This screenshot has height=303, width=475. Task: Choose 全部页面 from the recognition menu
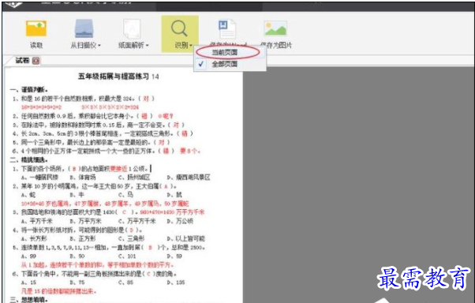(x=224, y=64)
